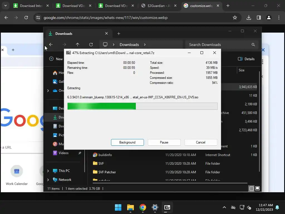
Task: Click Downloads in the address breadcrumb
Action: point(129,45)
